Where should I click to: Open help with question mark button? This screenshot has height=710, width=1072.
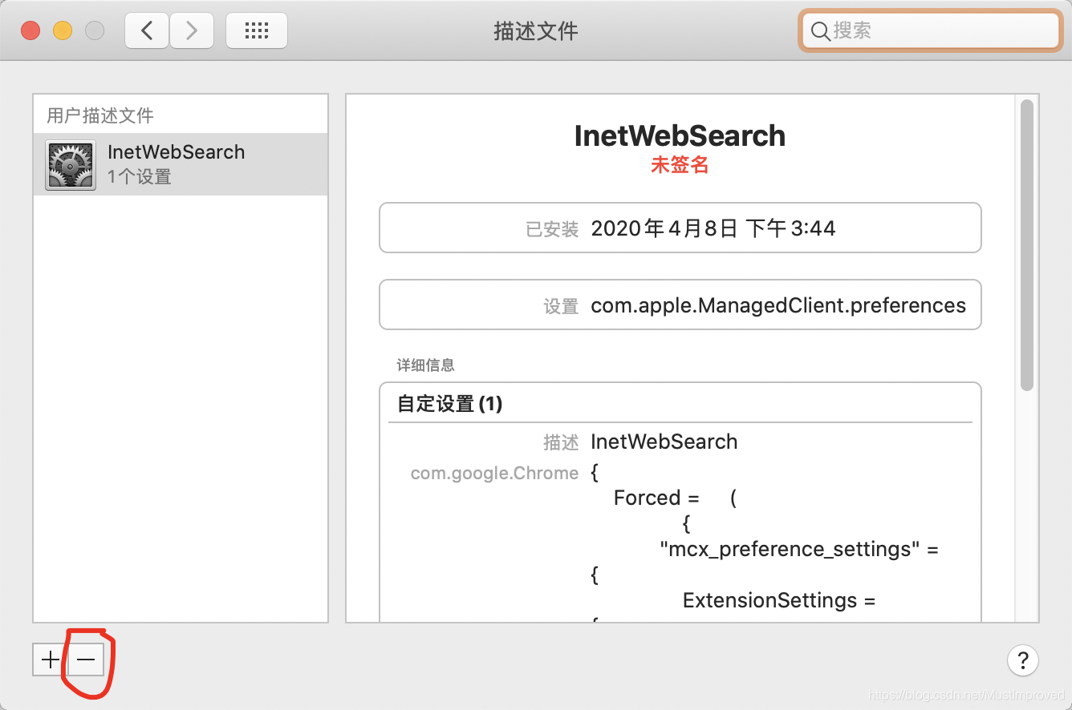pyautogui.click(x=1023, y=660)
